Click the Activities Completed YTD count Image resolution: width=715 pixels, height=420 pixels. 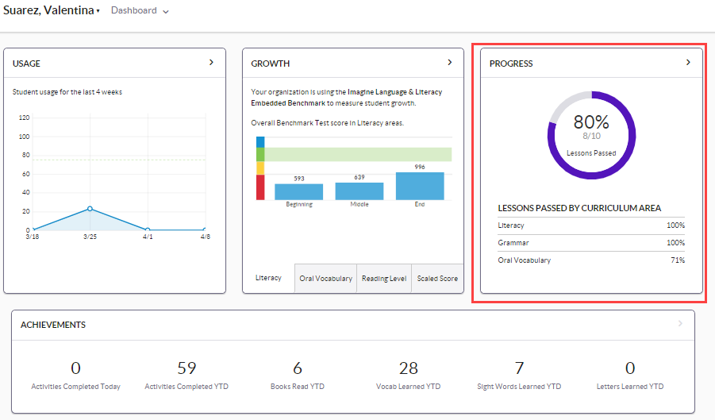186,368
